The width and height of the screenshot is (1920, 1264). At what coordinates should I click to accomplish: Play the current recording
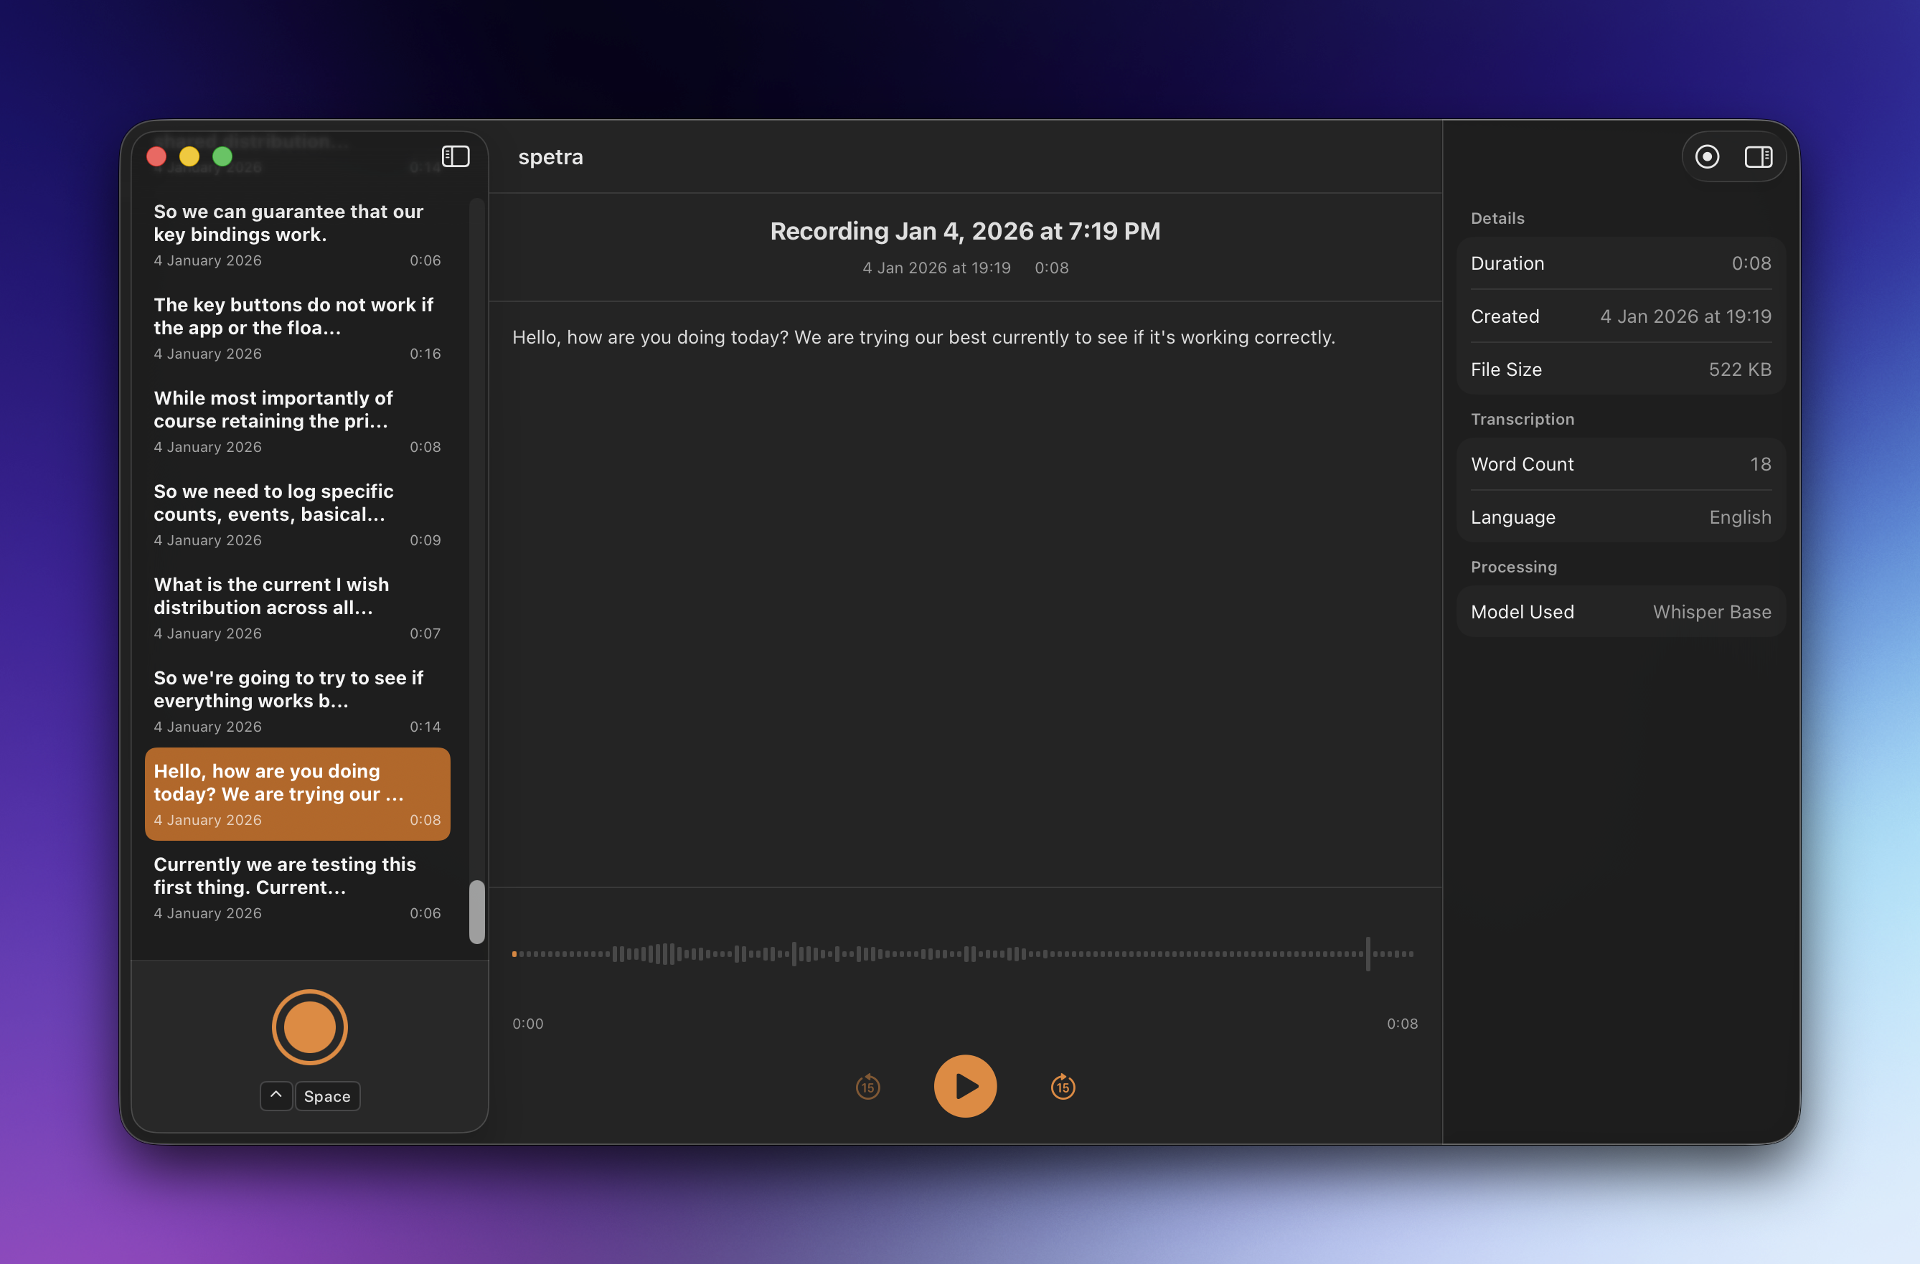click(966, 1085)
